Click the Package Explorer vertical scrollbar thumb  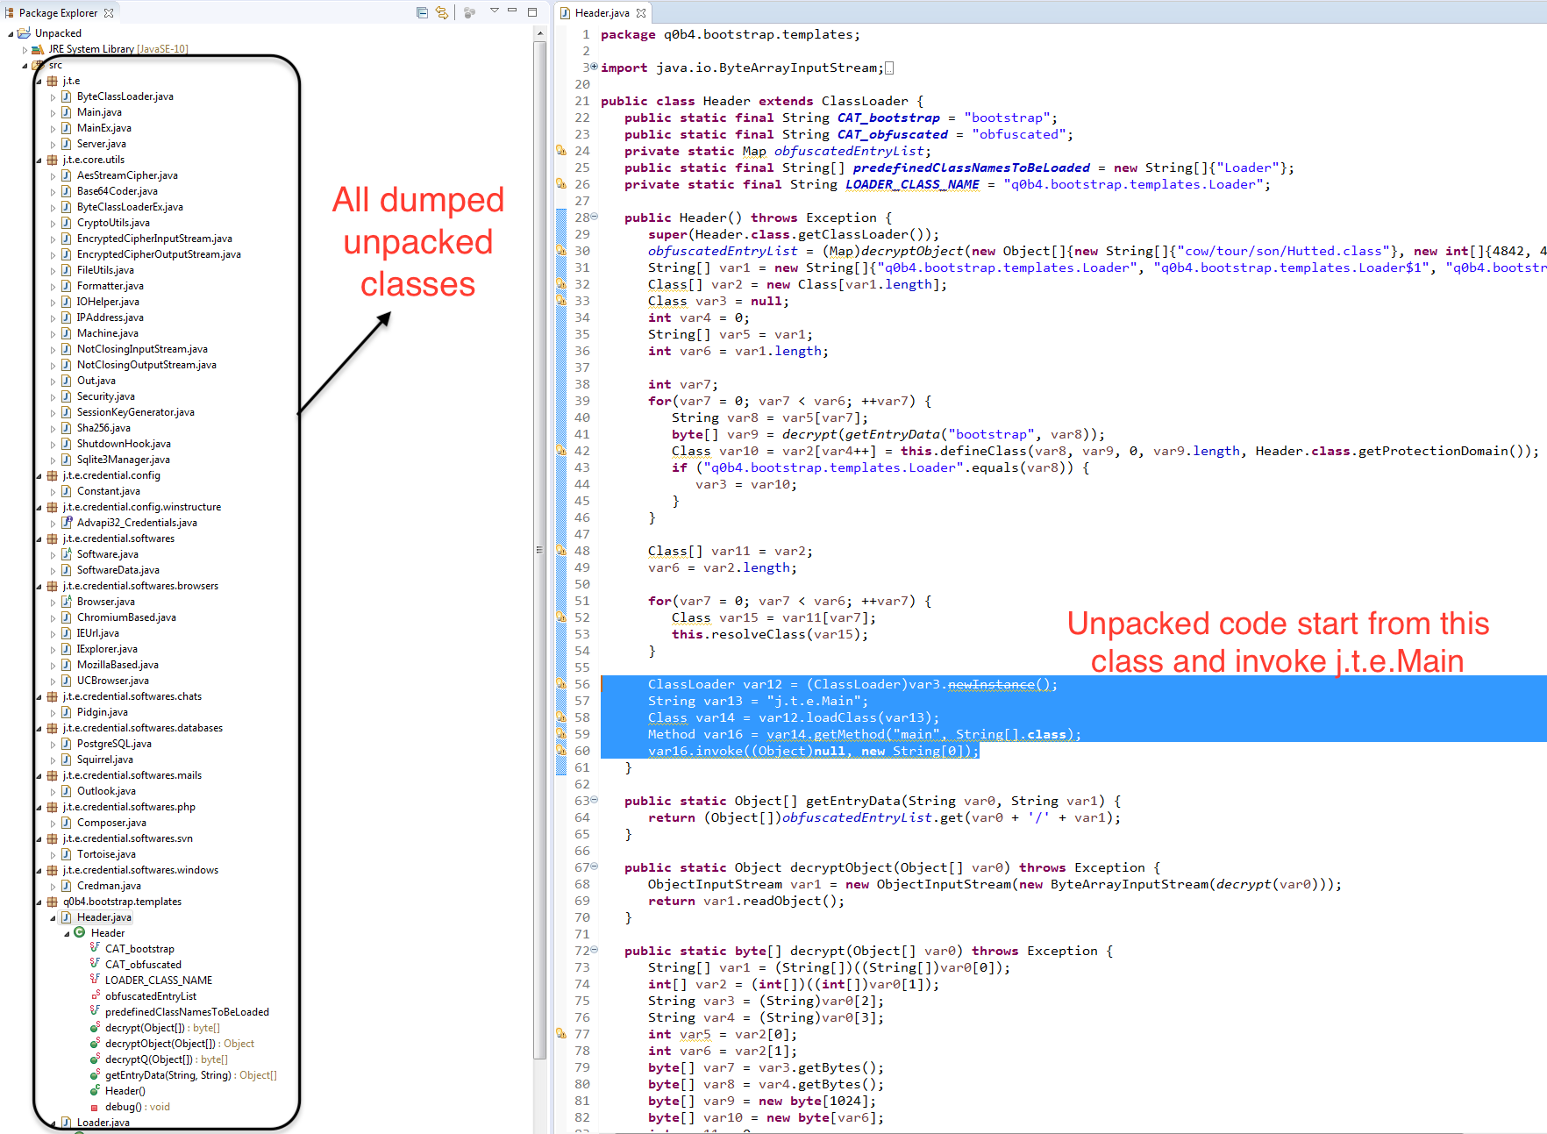pyautogui.click(x=539, y=550)
